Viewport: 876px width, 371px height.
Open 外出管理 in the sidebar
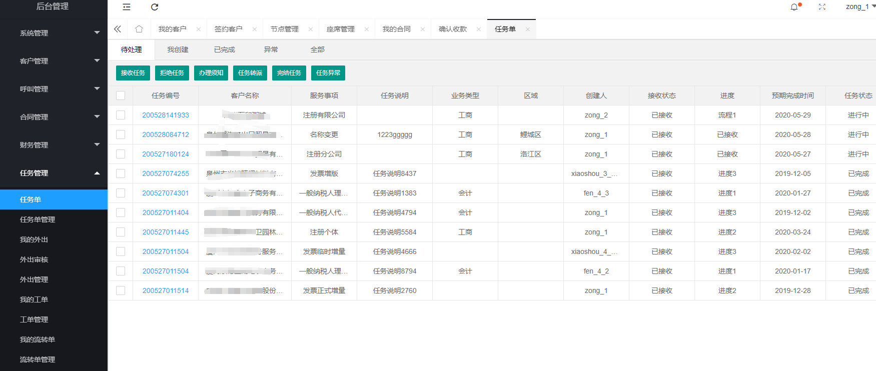pos(54,279)
